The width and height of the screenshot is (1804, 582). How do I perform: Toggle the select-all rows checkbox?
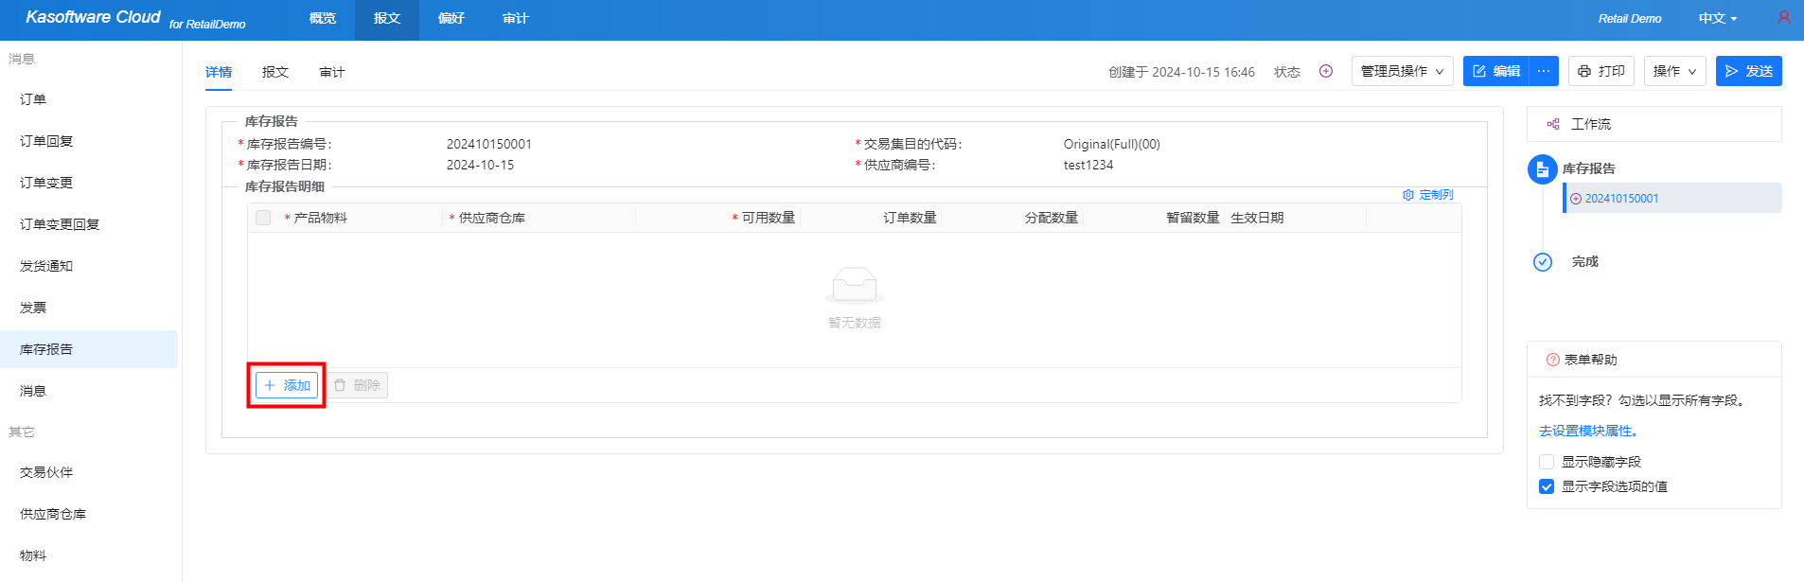(x=263, y=218)
